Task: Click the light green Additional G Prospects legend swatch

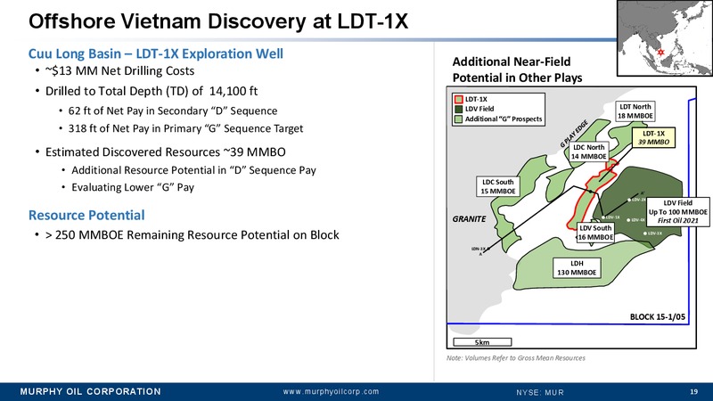Action: [x=458, y=119]
